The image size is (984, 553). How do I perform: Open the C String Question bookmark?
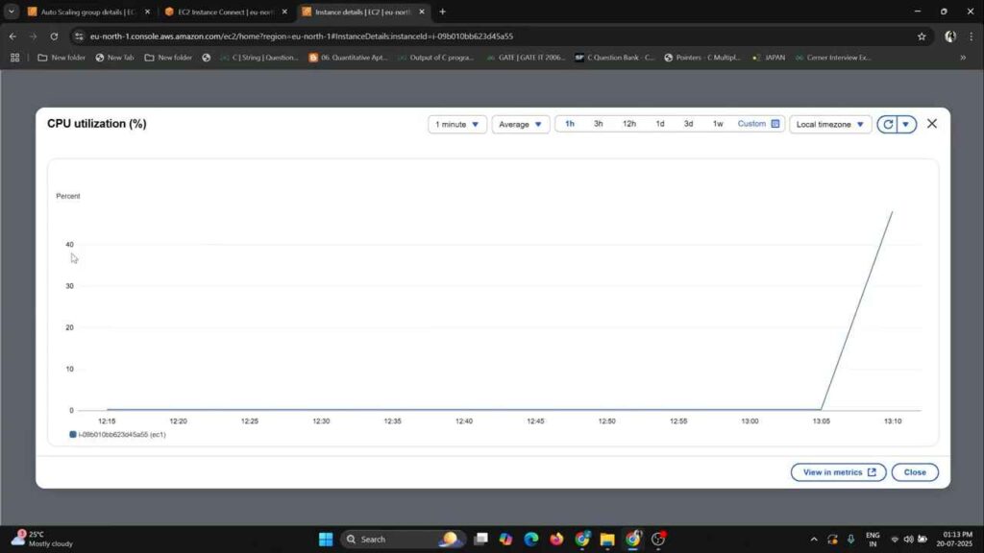[258, 58]
